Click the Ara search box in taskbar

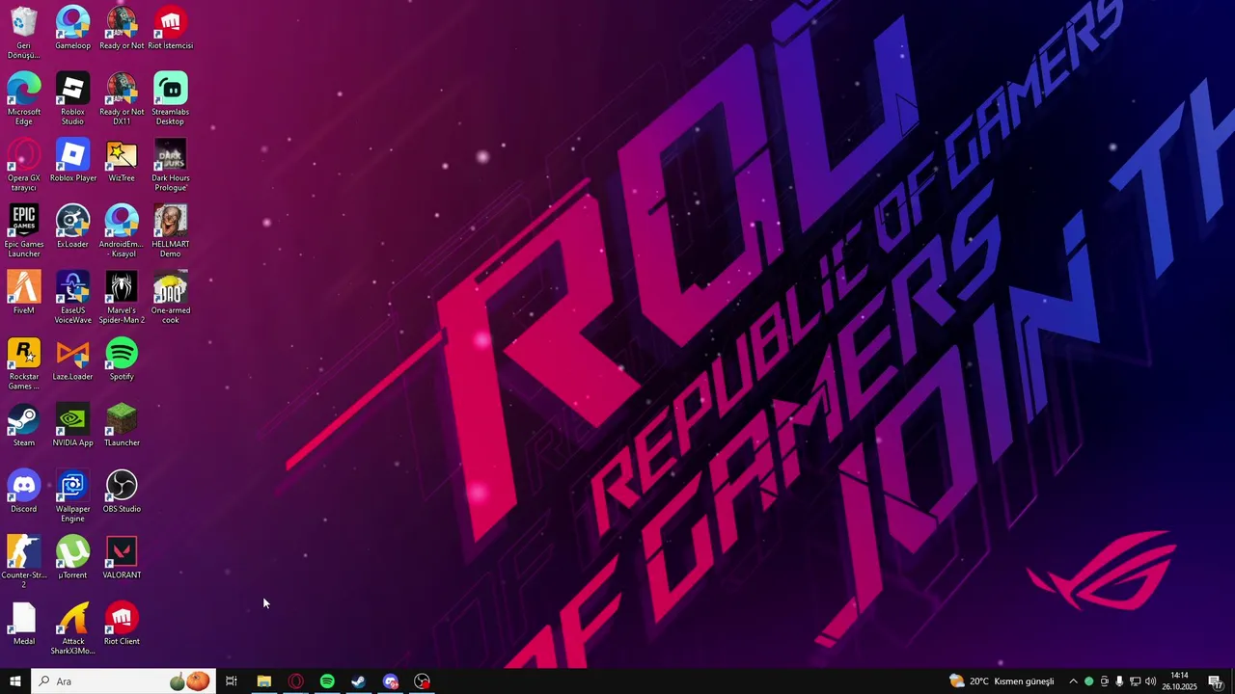click(x=123, y=681)
